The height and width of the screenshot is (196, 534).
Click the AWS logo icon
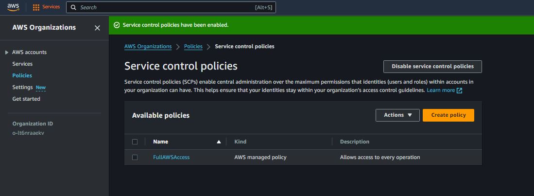pyautogui.click(x=13, y=7)
